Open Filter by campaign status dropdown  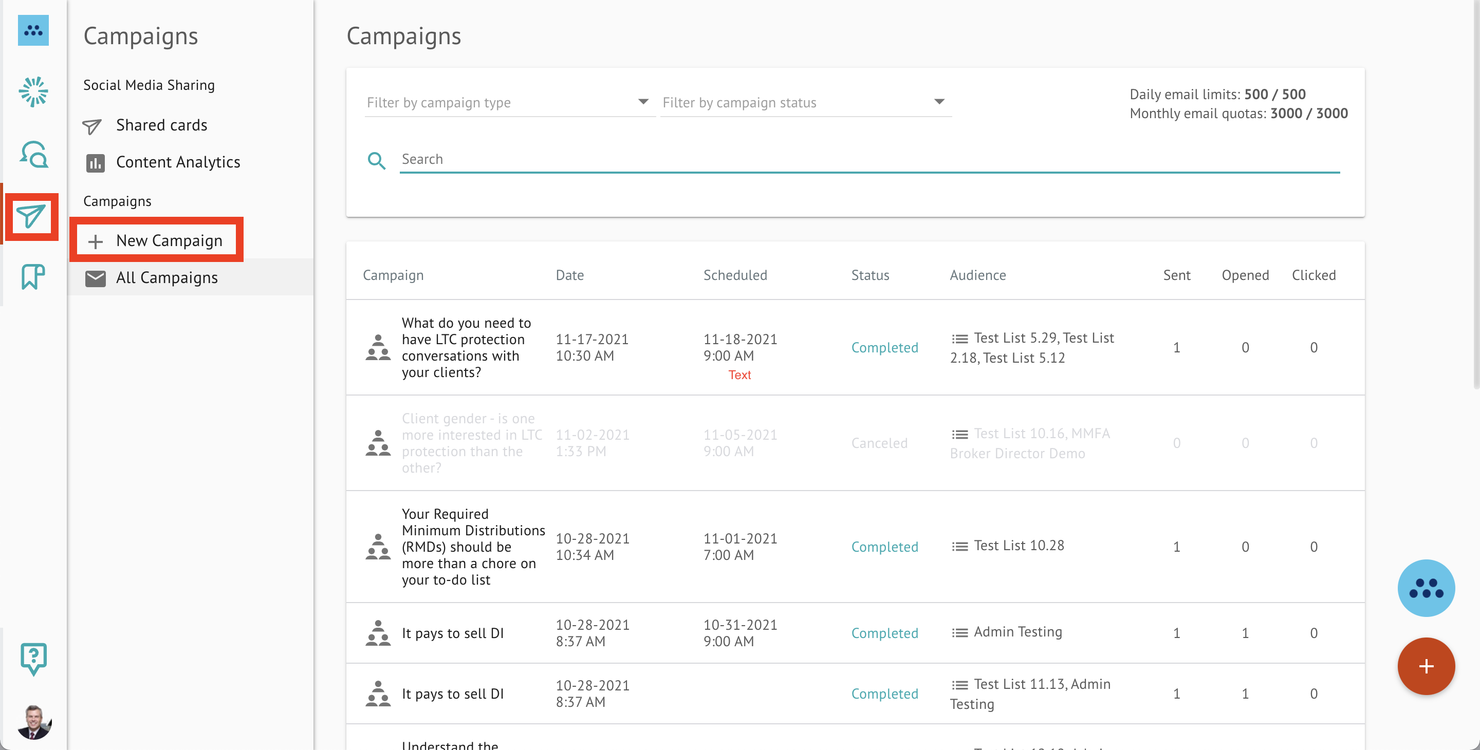[805, 102]
